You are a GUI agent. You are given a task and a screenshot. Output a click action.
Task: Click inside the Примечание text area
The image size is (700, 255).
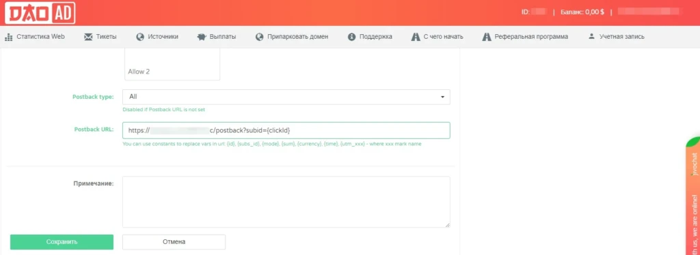click(x=286, y=202)
